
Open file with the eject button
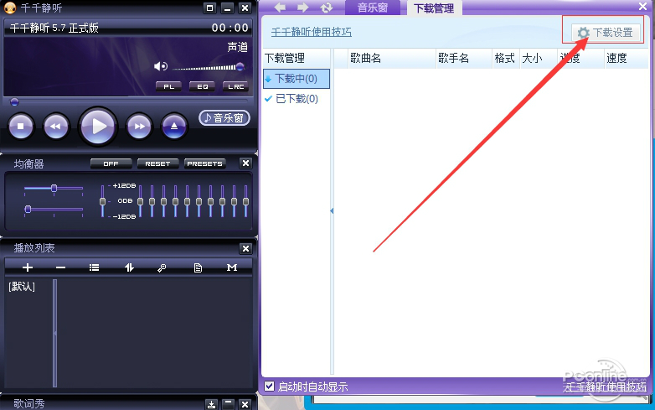[x=174, y=126]
